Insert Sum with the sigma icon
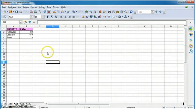 pyautogui.click(x=30, y=22)
